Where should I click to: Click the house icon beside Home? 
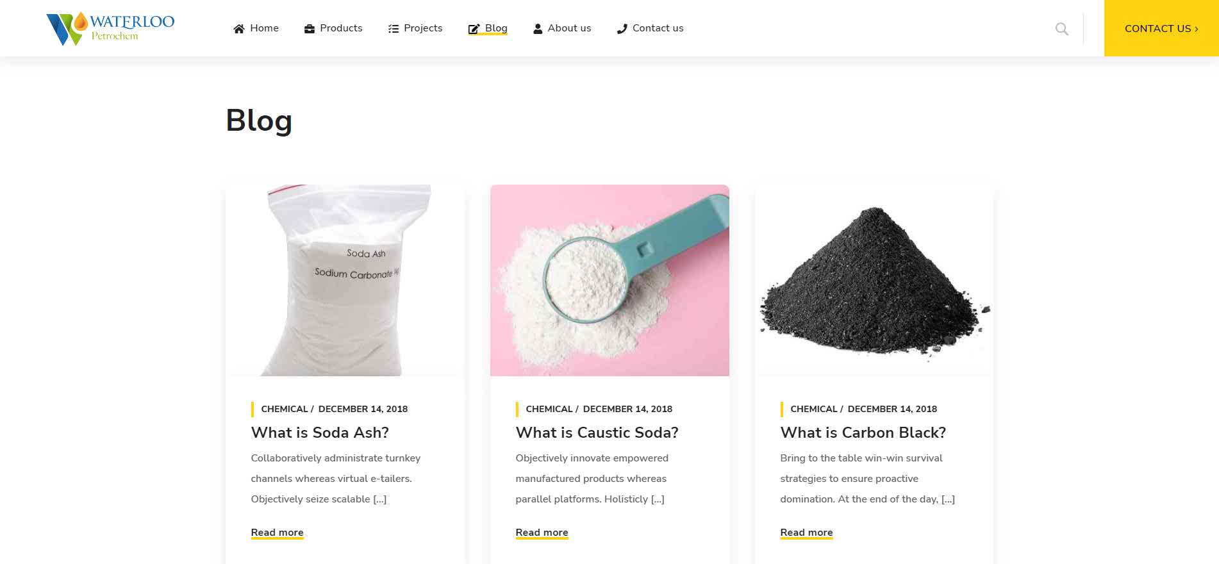[x=239, y=29]
